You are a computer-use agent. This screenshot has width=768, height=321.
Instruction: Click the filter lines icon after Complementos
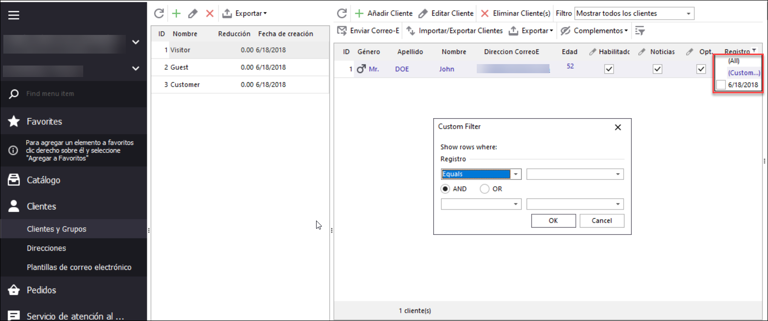pos(640,31)
